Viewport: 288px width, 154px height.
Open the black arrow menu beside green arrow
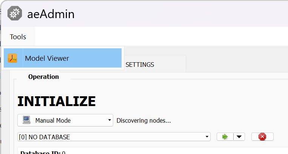pyautogui.click(x=239, y=137)
